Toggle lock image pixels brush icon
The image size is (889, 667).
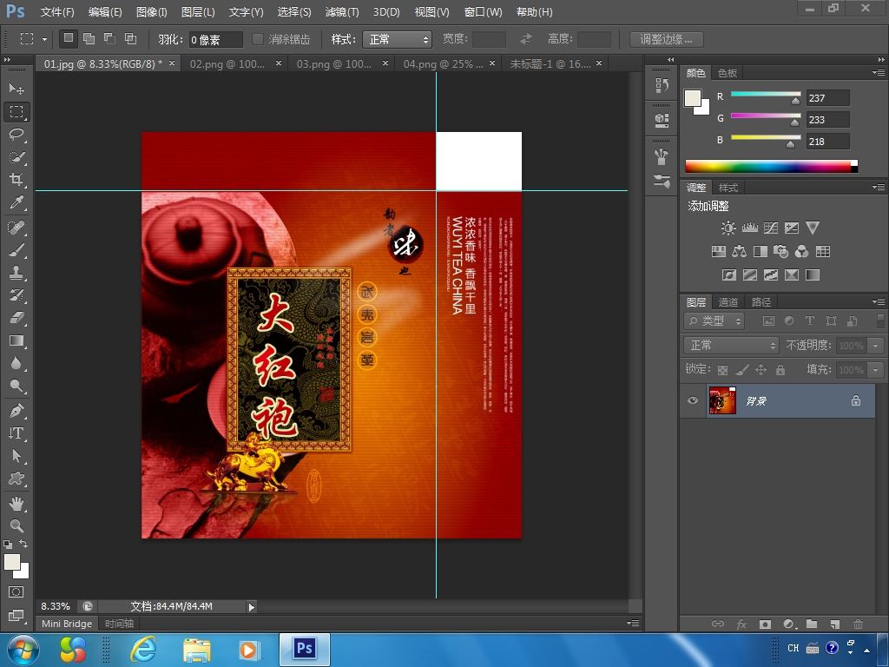point(741,370)
